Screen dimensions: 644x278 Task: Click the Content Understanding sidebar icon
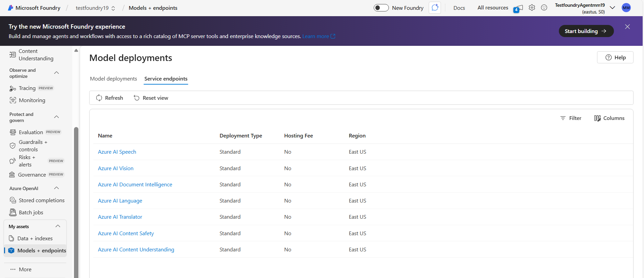click(x=13, y=55)
